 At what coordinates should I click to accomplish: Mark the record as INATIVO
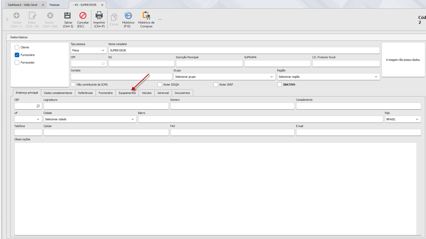[279, 85]
